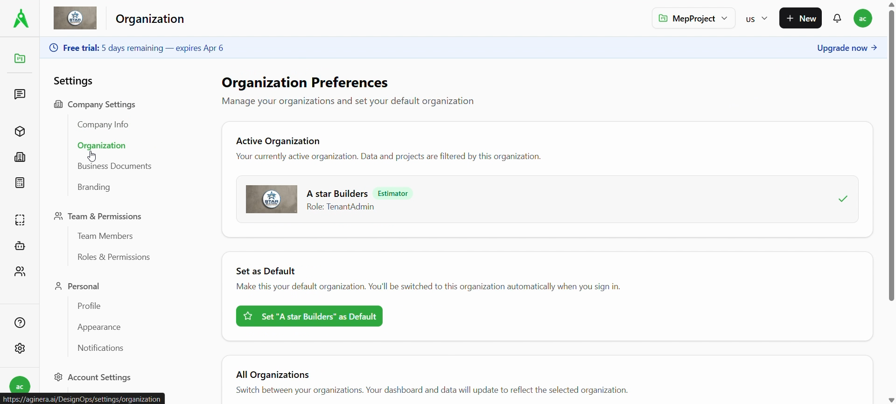This screenshot has width=896, height=404.
Task: Open the help question mark icon
Action: (x=20, y=323)
